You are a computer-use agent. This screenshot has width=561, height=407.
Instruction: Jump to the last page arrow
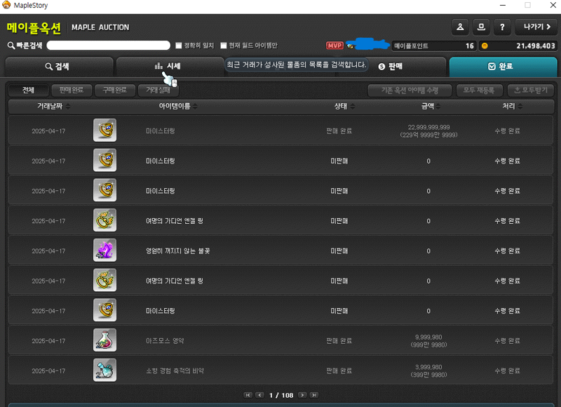(313, 395)
